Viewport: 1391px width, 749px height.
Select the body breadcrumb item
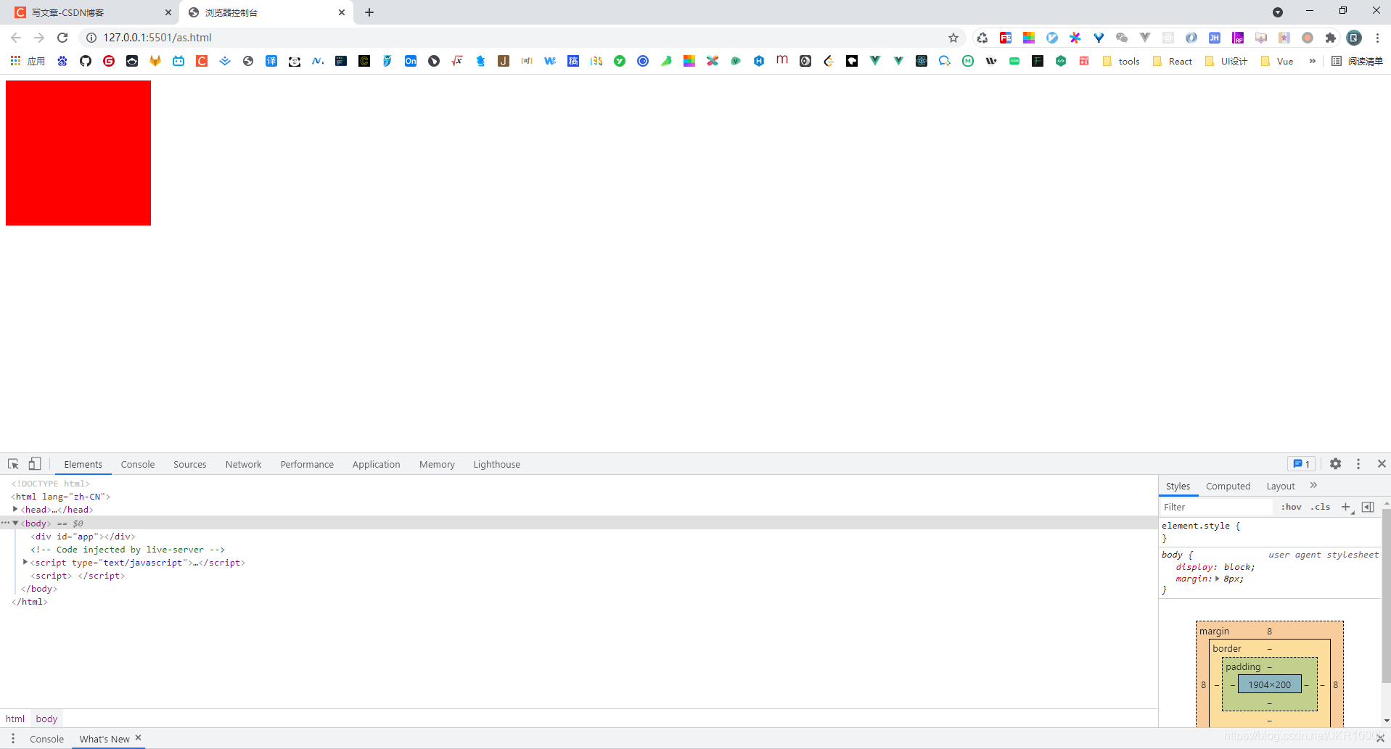46,719
